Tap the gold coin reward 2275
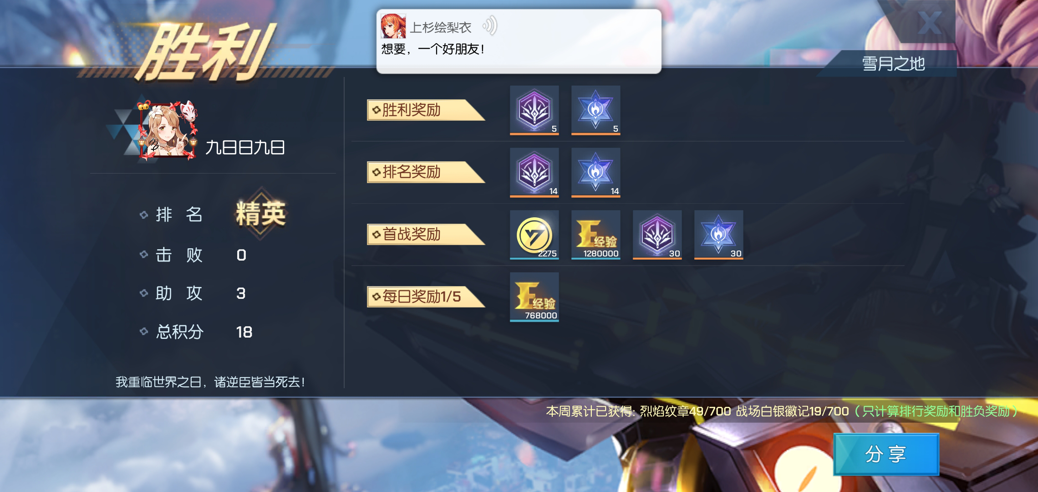Screen dimensions: 1038x492 coord(534,234)
